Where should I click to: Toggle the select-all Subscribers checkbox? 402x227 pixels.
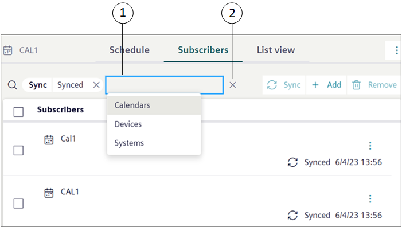click(18, 112)
